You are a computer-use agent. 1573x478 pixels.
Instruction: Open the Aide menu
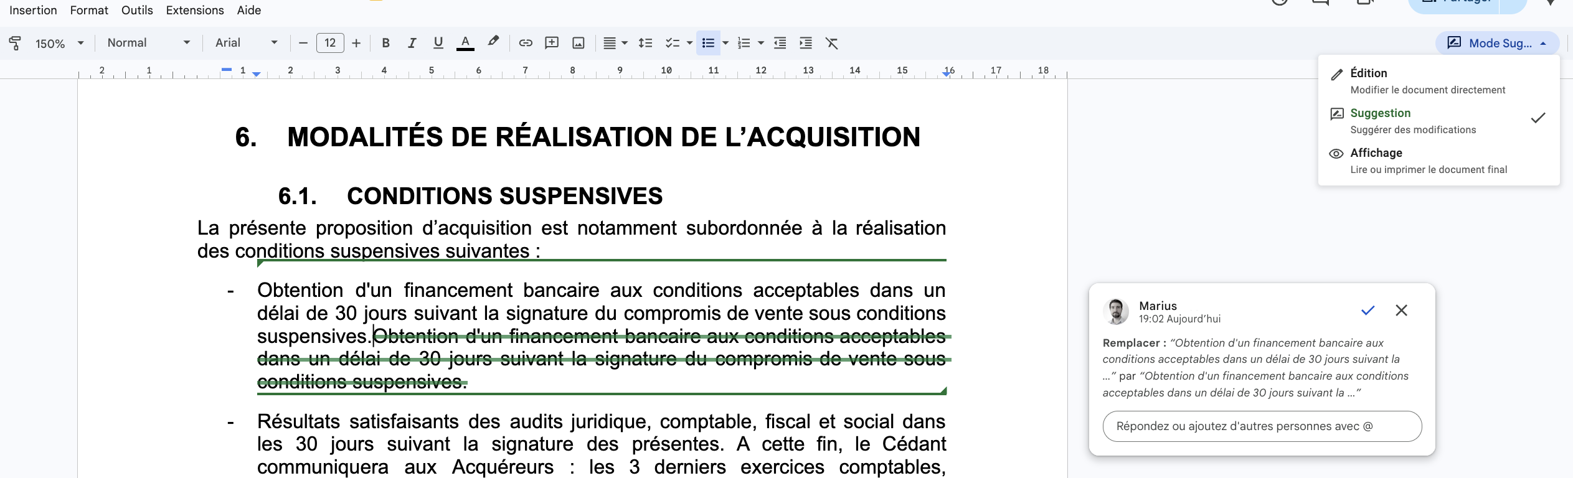249,11
